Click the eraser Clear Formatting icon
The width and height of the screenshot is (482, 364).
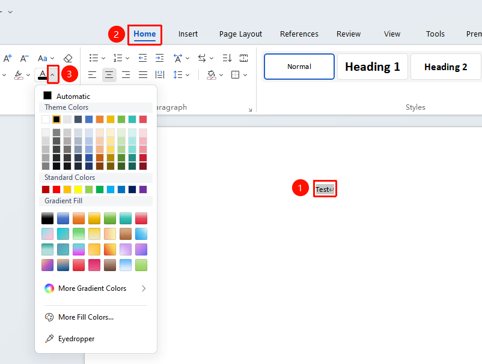click(x=68, y=58)
